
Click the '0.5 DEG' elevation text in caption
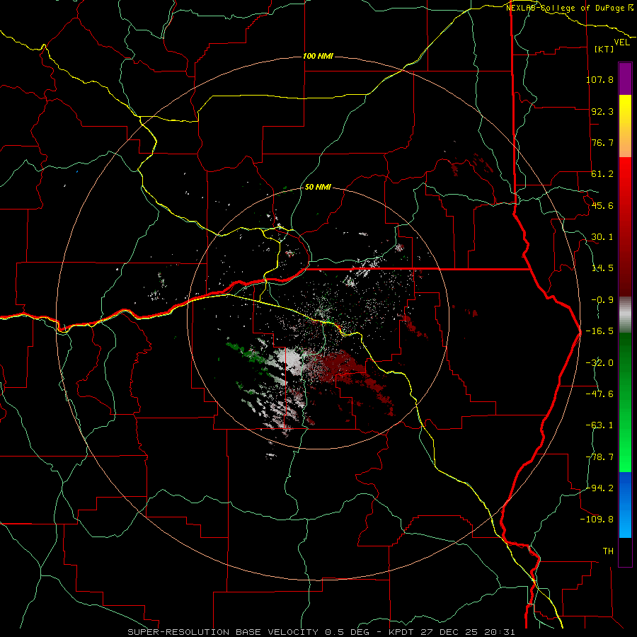[x=347, y=632]
